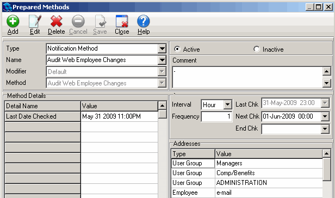Viewport: 335px width, 198px height.
Task: Click the Addresses Value column header
Action: [269, 154]
